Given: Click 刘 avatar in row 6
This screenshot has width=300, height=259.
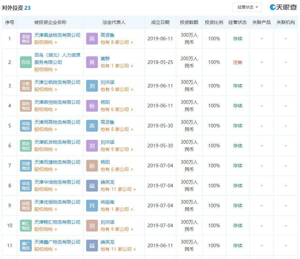Looking at the screenshot, I should point(92,146).
